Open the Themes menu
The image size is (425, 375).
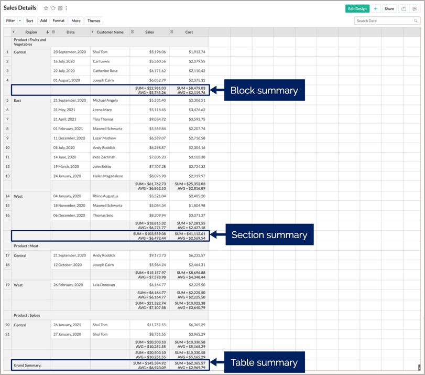94,20
